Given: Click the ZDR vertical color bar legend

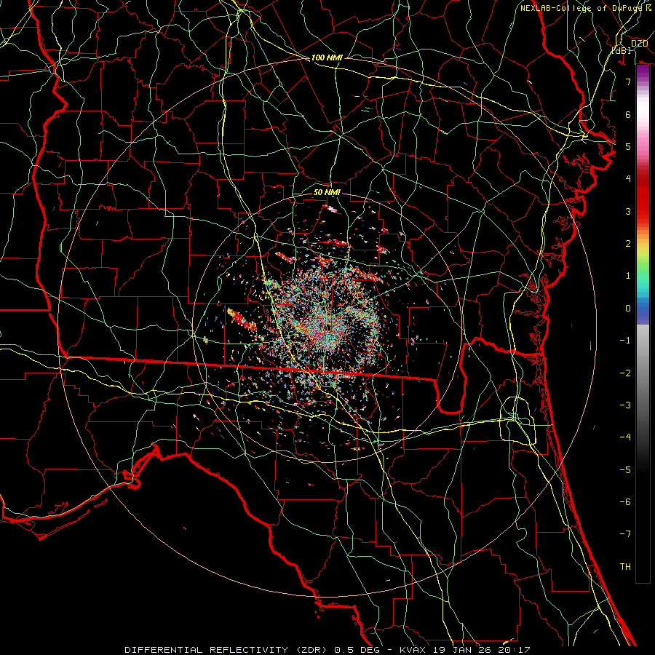Looking at the screenshot, I should pos(643,324).
